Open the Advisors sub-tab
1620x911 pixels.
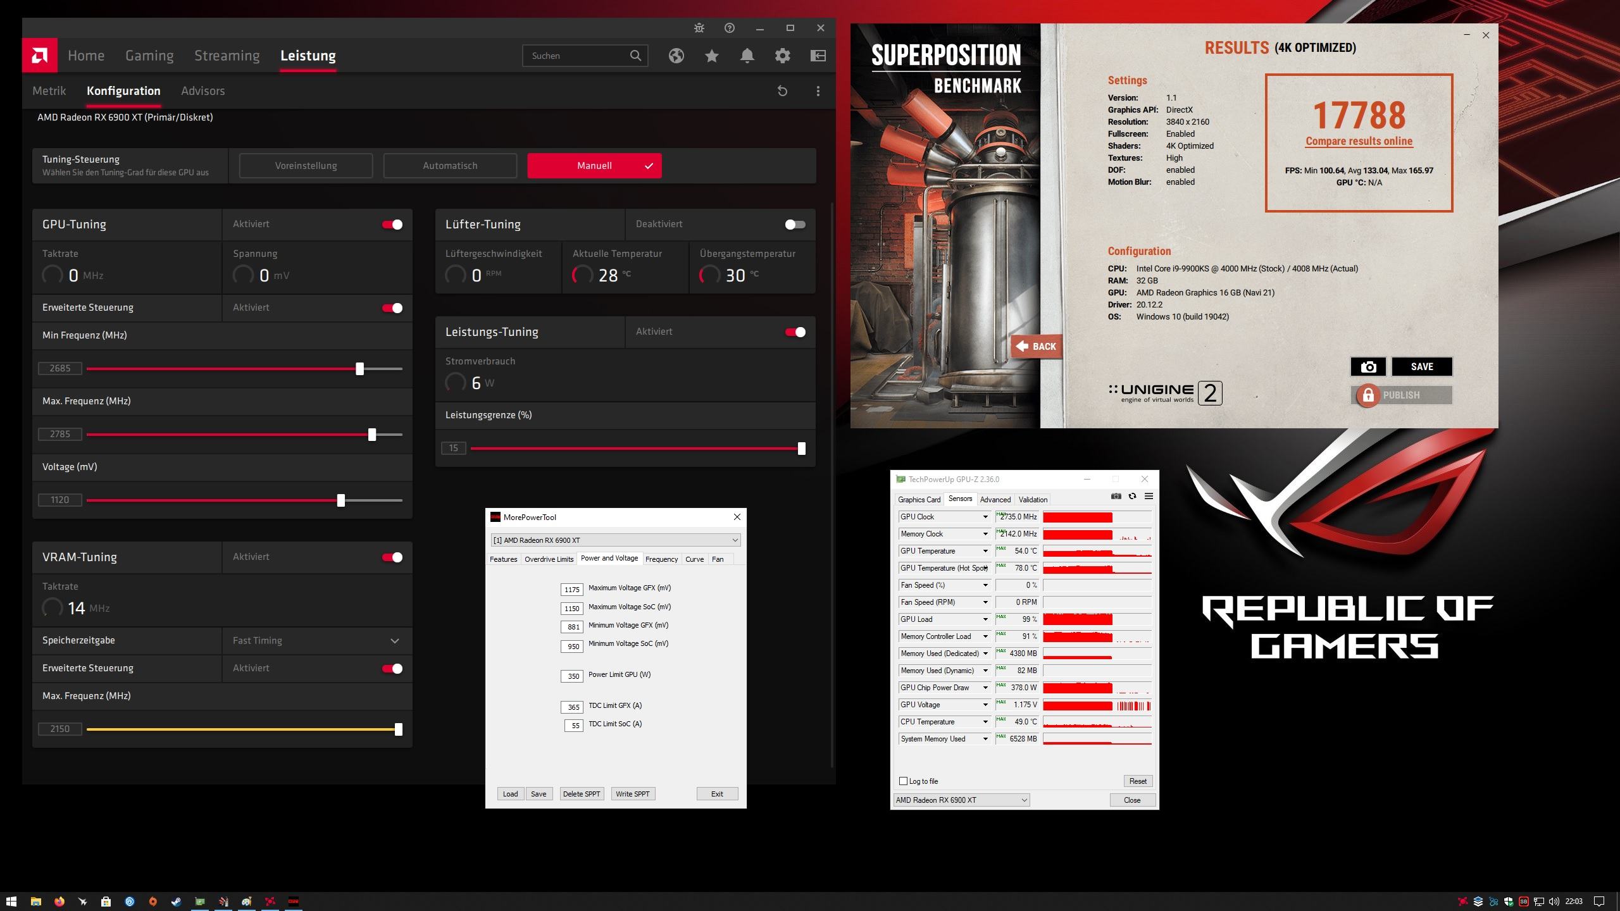coord(203,91)
